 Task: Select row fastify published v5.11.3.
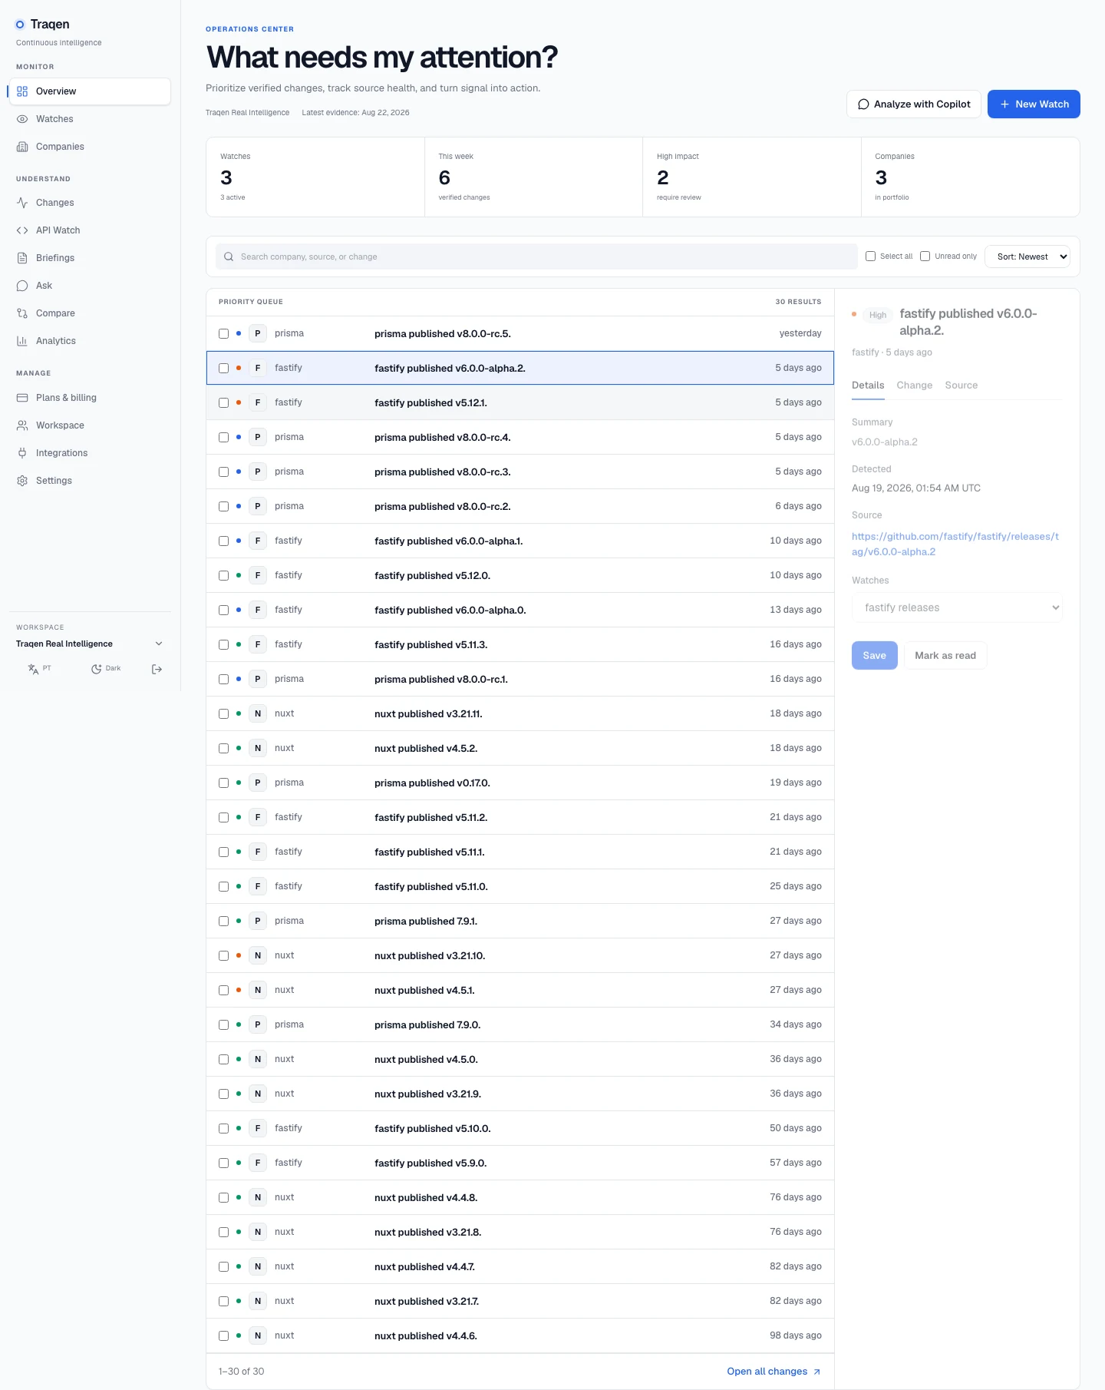tap(520, 644)
